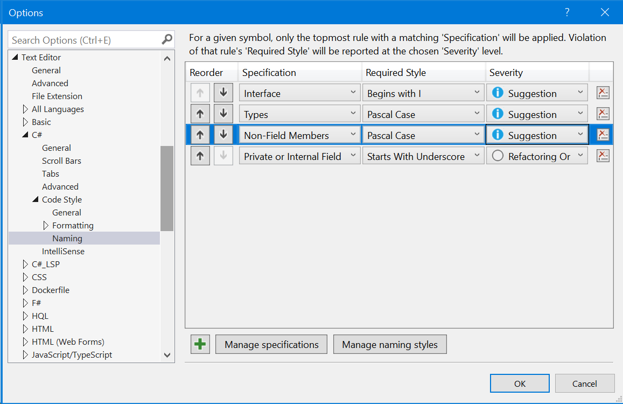Select File Extension under Text Editor
The height and width of the screenshot is (404, 623).
tap(57, 96)
